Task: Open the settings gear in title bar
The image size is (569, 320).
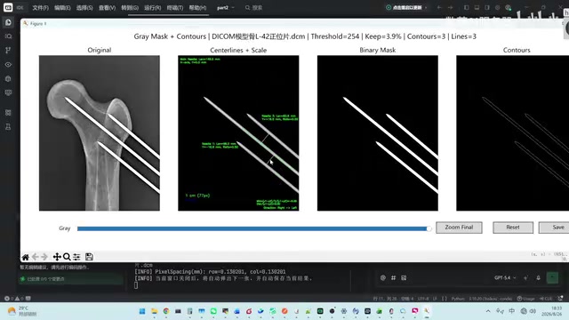Action: click(498, 8)
